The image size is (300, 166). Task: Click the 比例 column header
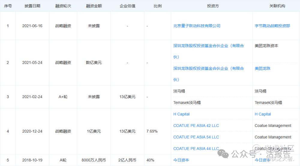tap(157, 6)
